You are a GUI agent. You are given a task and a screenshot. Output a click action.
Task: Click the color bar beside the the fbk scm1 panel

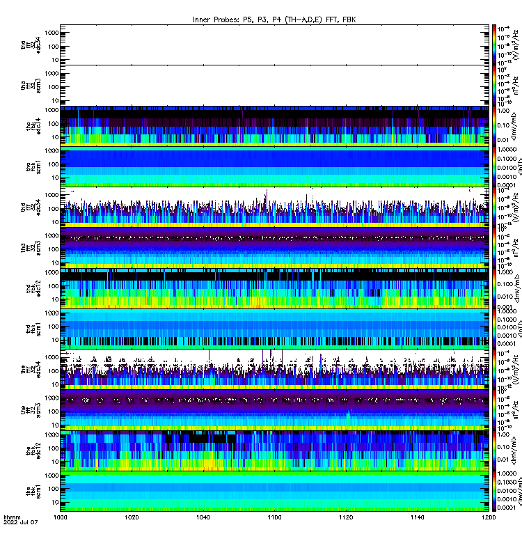[x=494, y=492]
